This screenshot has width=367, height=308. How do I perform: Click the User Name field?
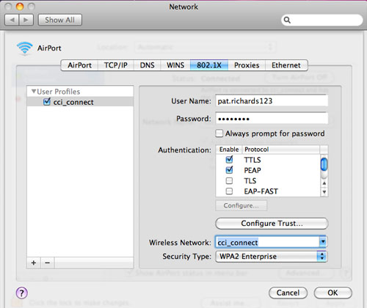point(272,100)
